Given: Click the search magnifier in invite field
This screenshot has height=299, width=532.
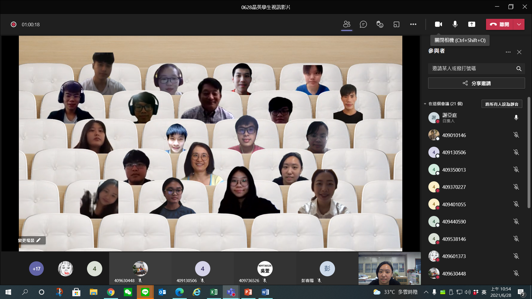Looking at the screenshot, I should tap(519, 69).
